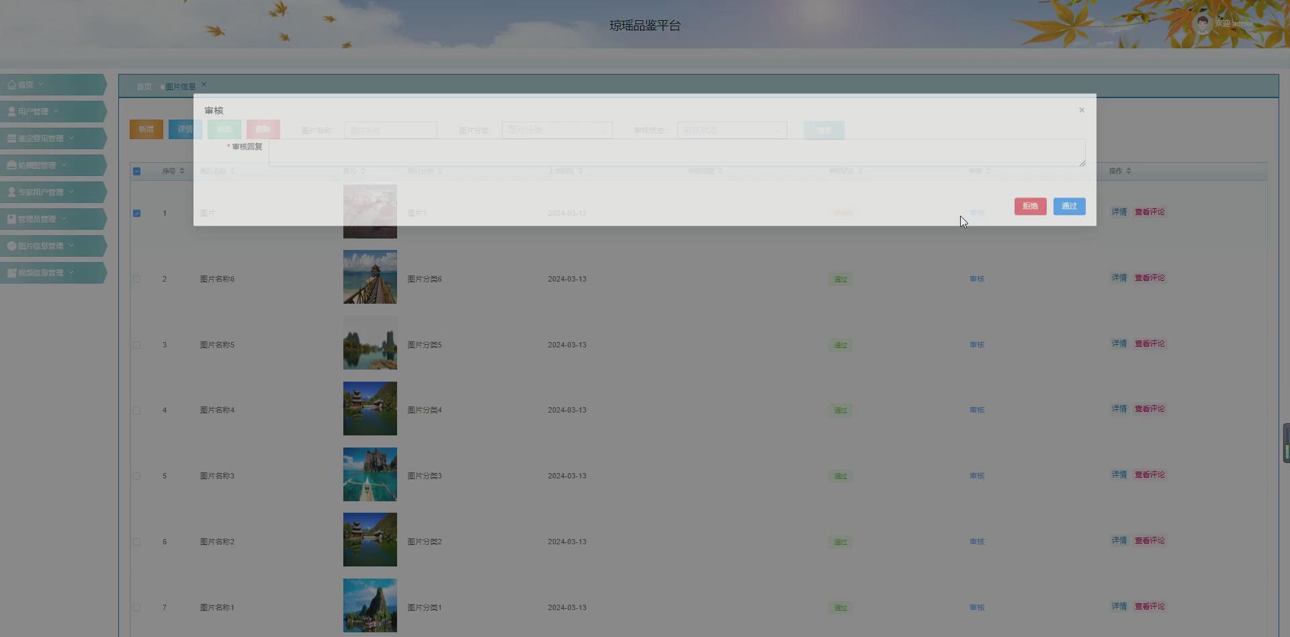Open 审核 link for 图片名称4 row

coord(977,410)
